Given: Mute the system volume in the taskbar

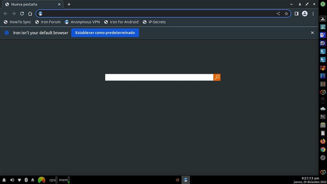Looking at the screenshot, I should click(12, 180).
